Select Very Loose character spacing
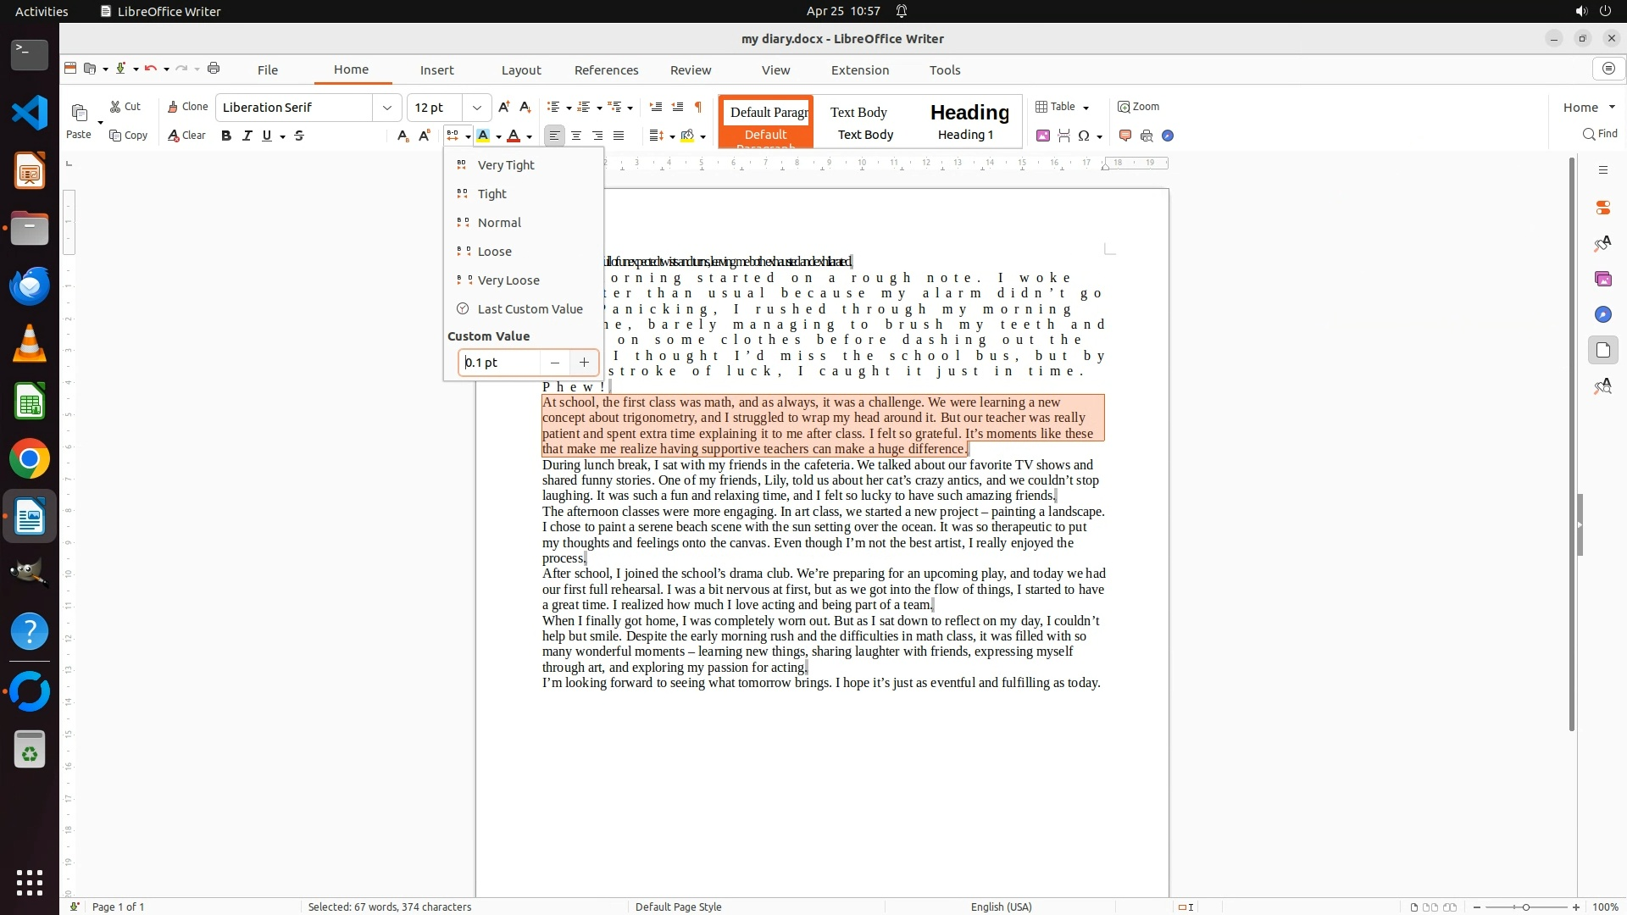 (x=508, y=280)
